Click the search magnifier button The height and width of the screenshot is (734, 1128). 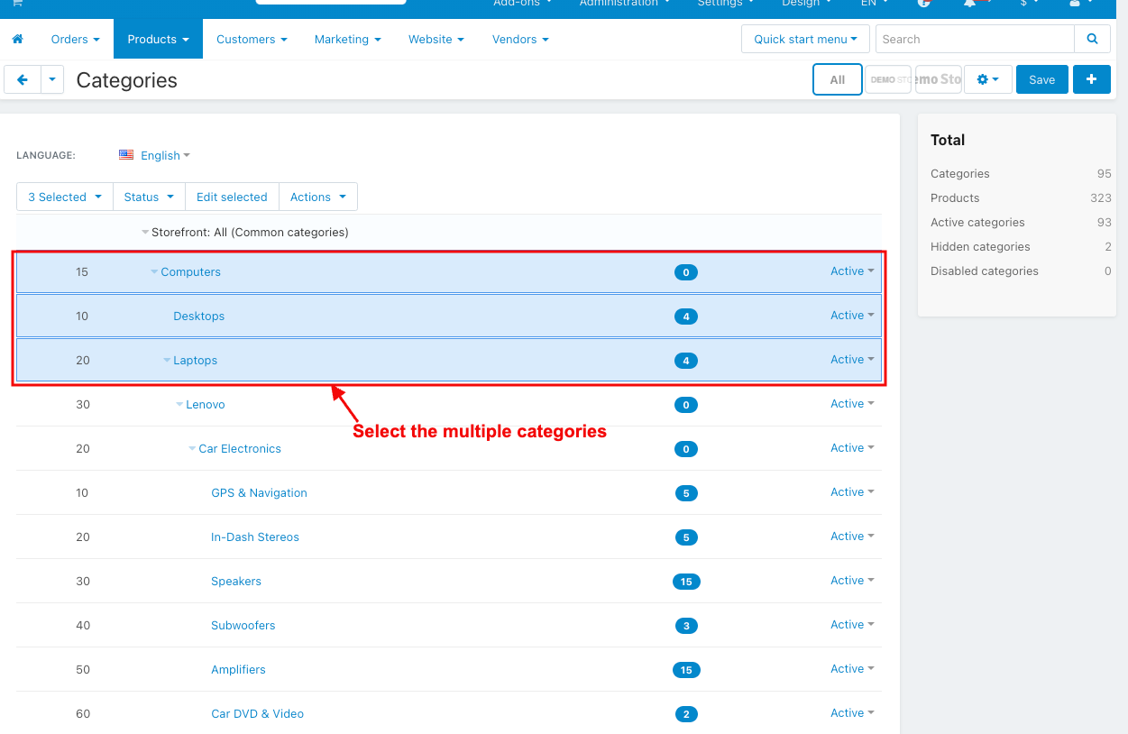(x=1092, y=39)
